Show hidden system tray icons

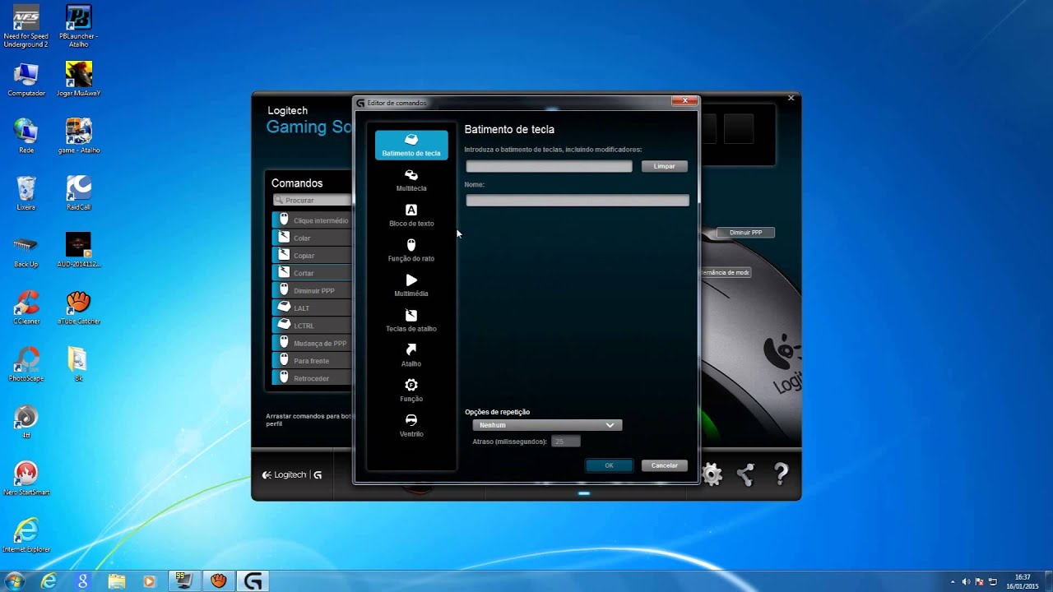(953, 582)
